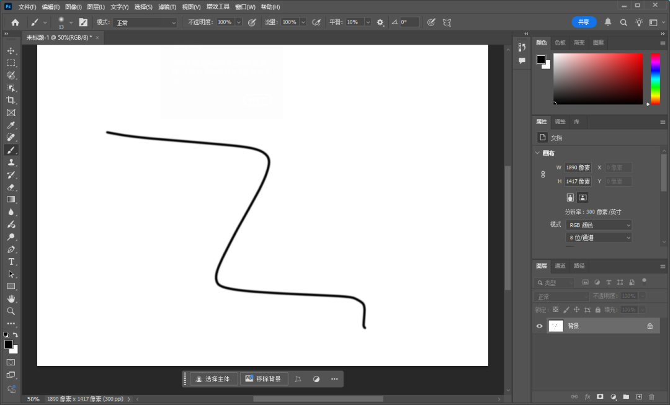Select the Brush tool in toolbox
Image resolution: width=670 pixels, height=405 pixels.
tap(11, 150)
